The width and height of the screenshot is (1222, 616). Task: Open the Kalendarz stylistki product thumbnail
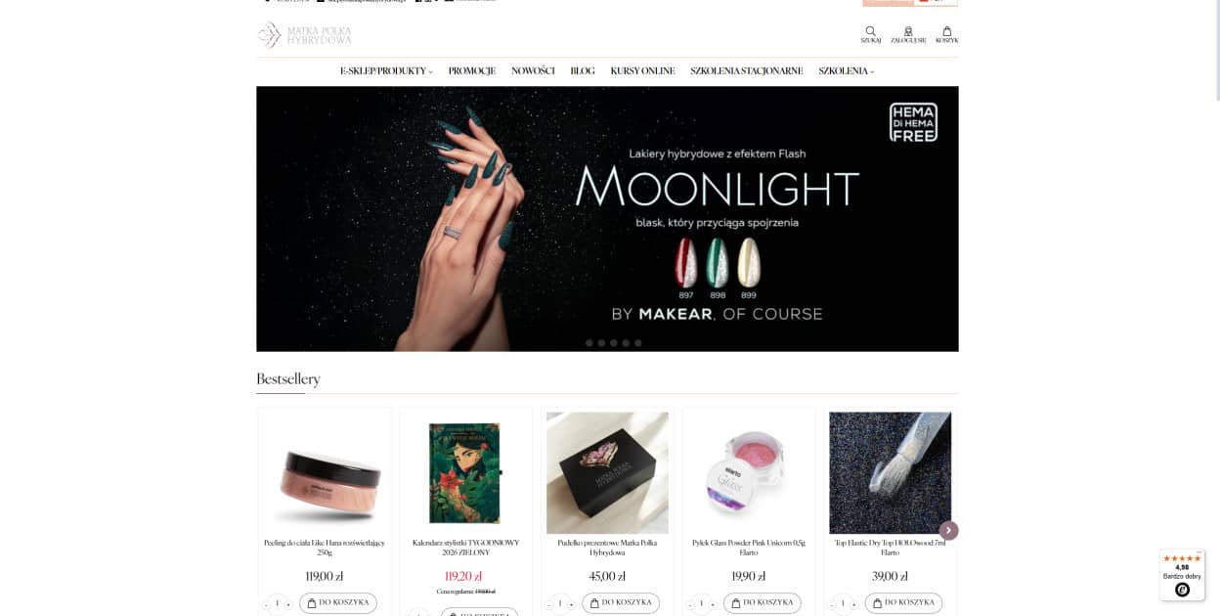click(465, 472)
